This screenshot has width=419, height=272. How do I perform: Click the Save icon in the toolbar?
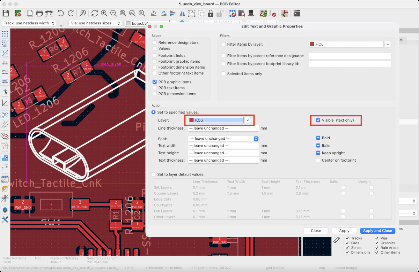point(6,14)
